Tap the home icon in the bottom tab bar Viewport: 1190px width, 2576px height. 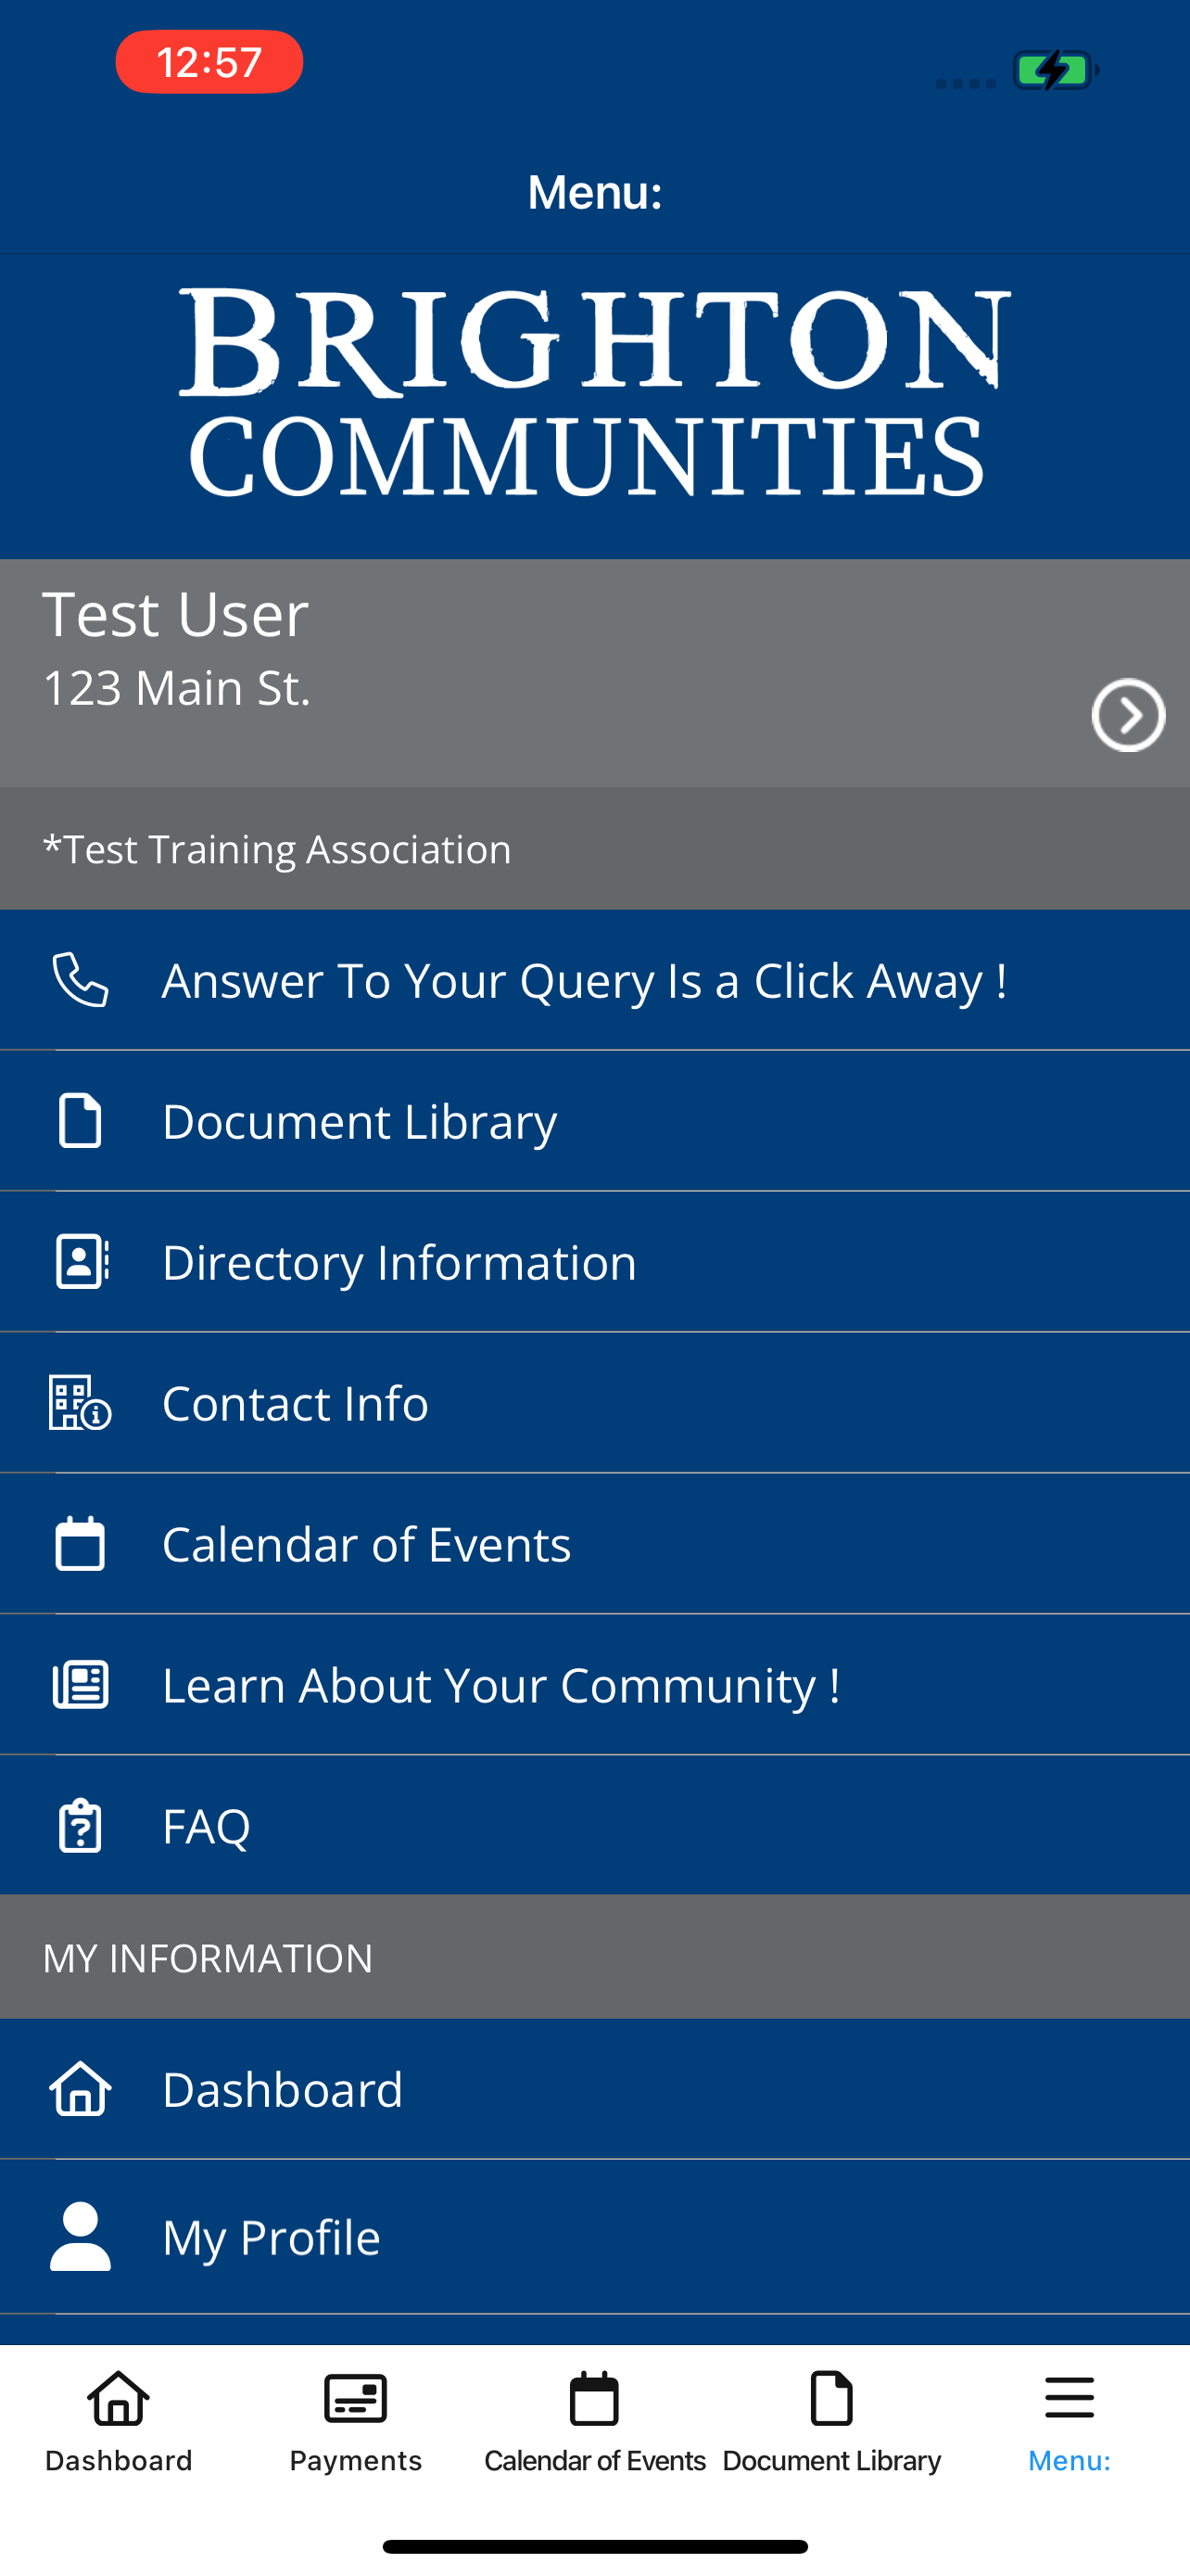pos(119,2398)
